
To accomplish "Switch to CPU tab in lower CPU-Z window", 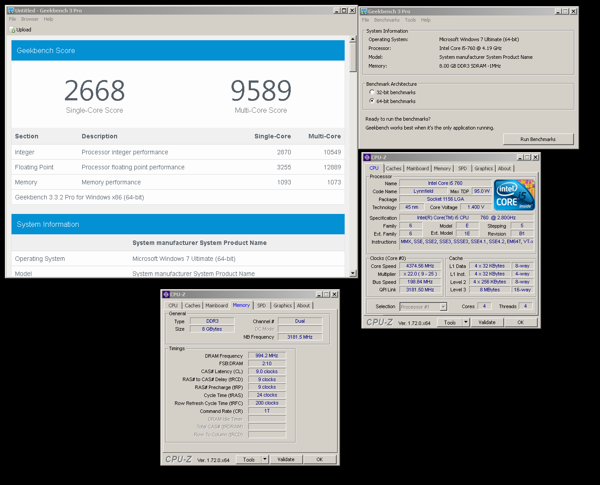I will [x=173, y=306].
